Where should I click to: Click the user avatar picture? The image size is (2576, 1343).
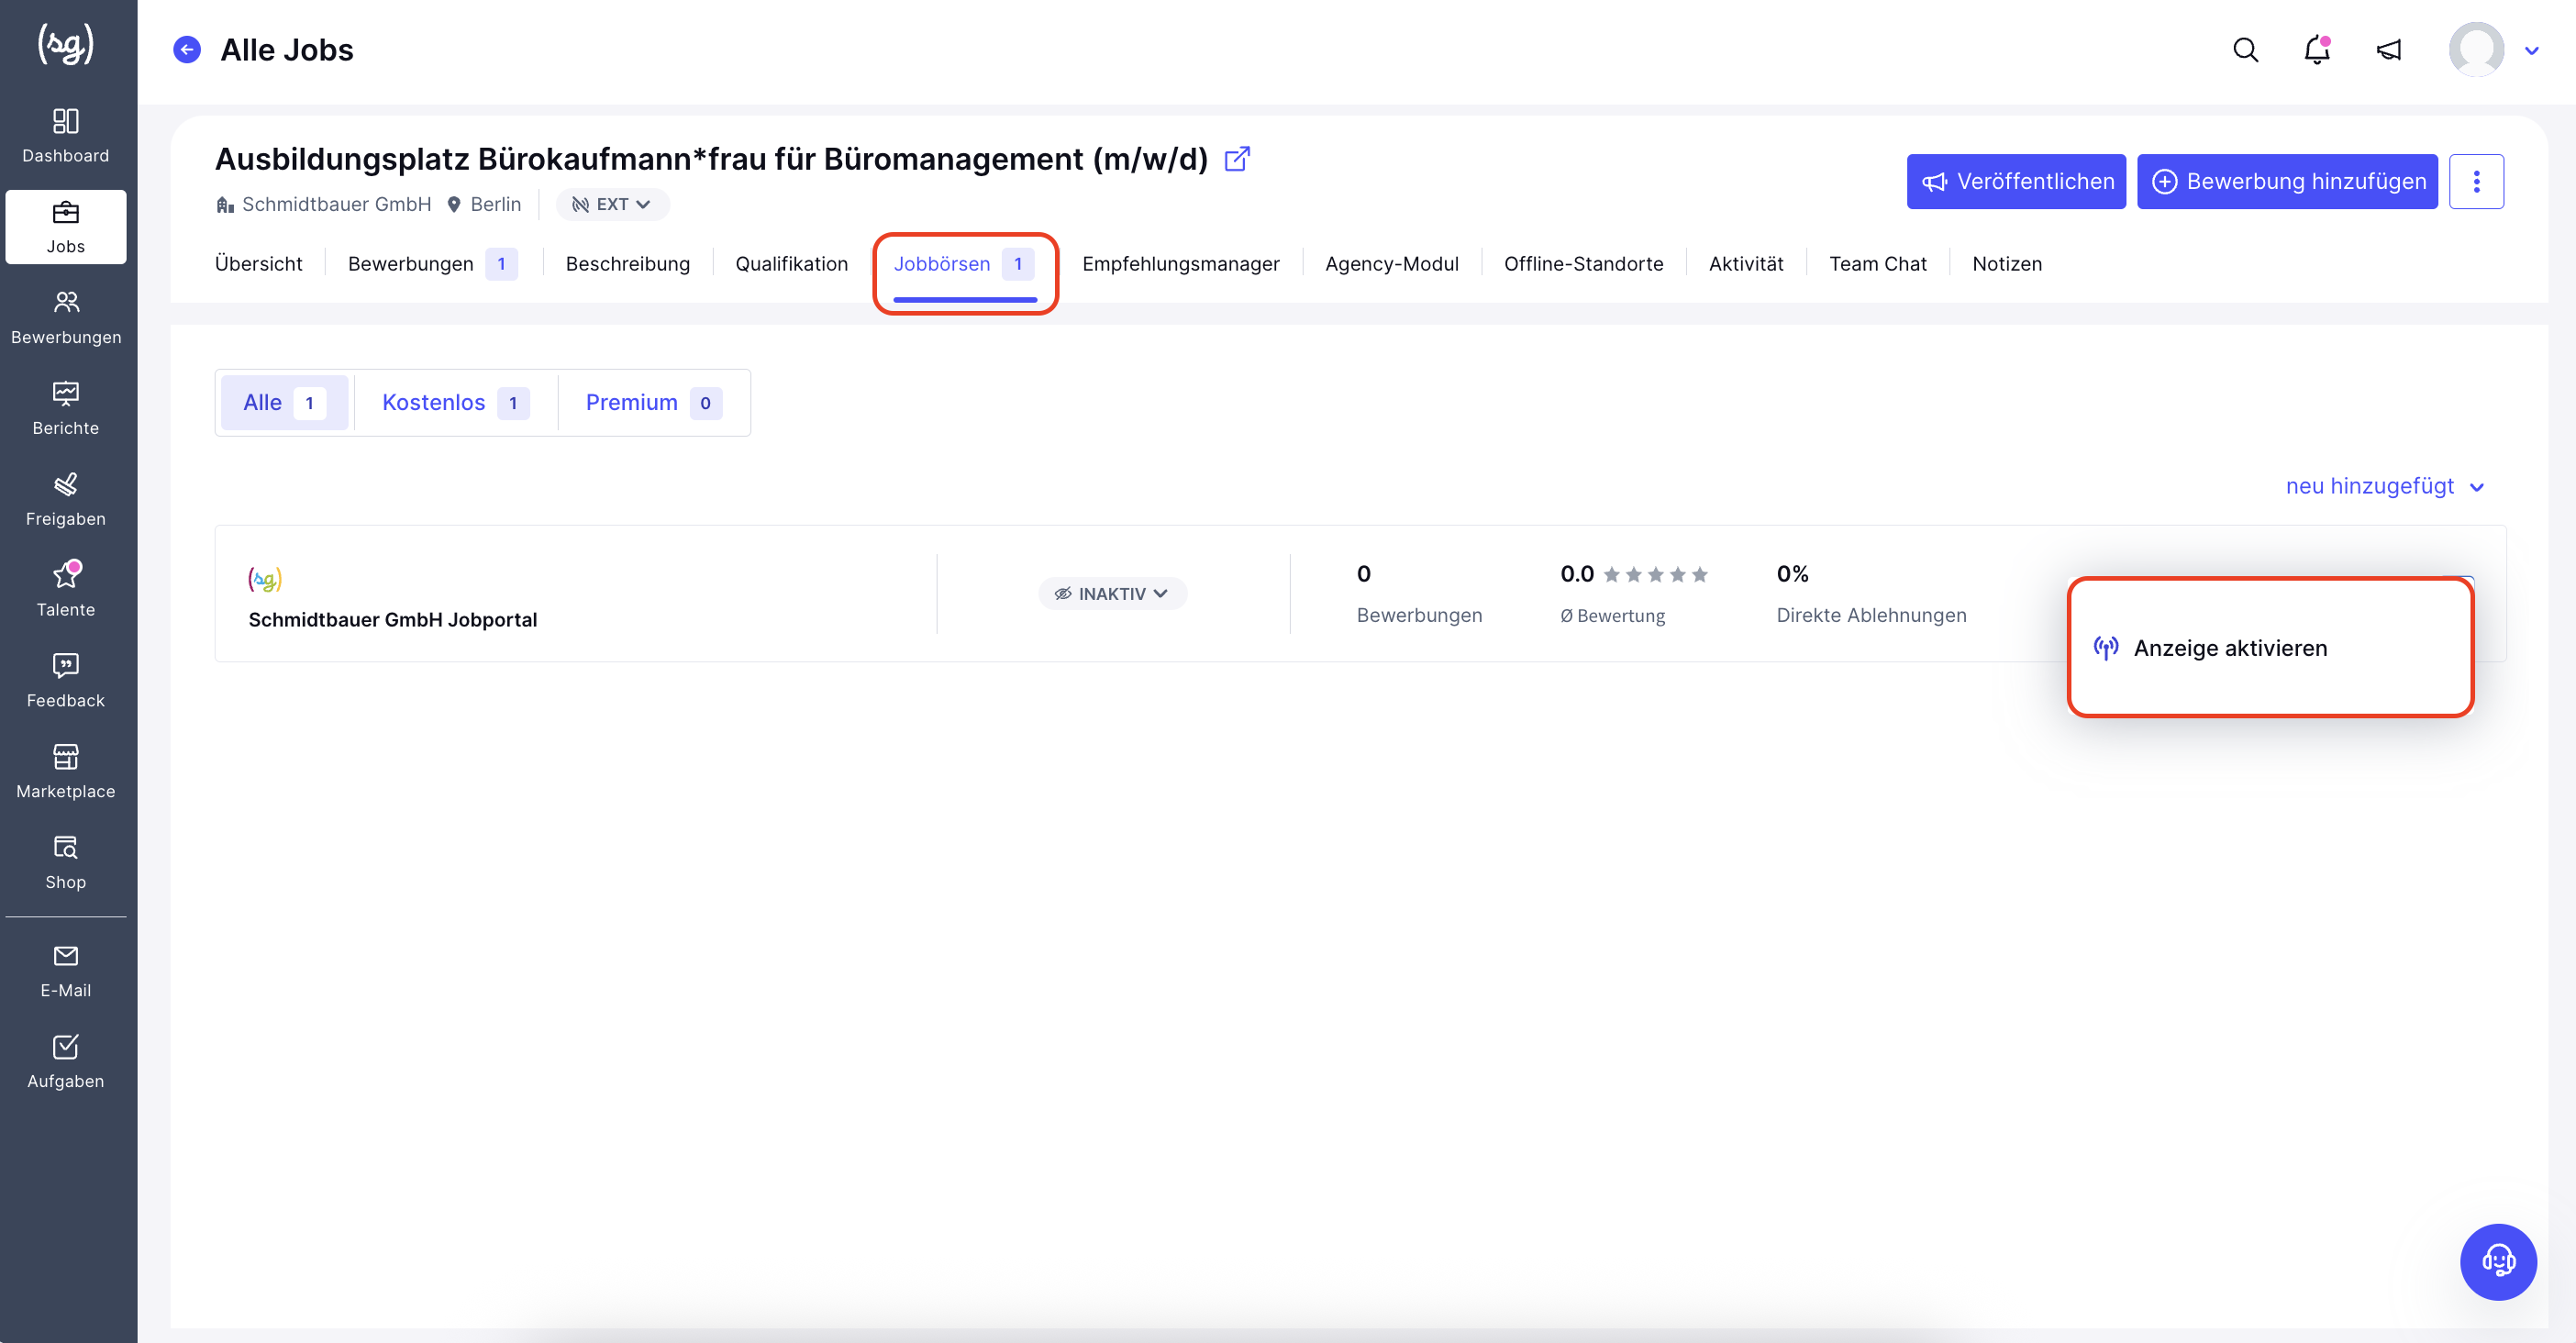click(2476, 50)
